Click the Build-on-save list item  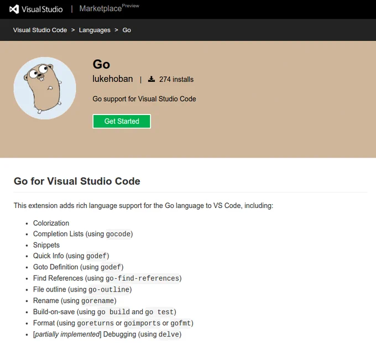point(105,312)
